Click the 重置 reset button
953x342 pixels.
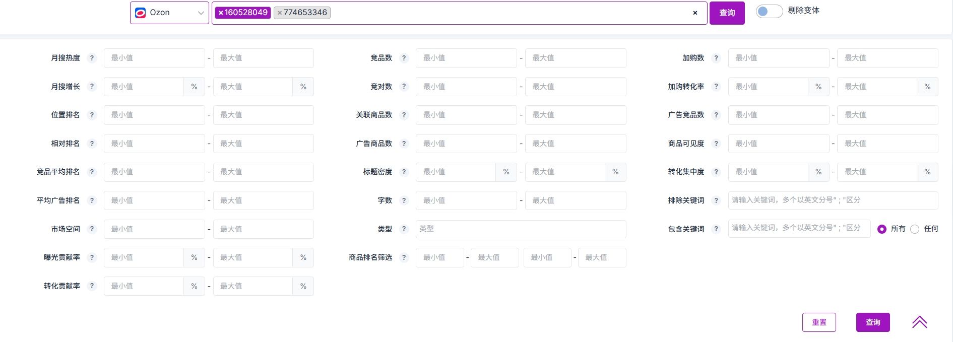click(819, 322)
